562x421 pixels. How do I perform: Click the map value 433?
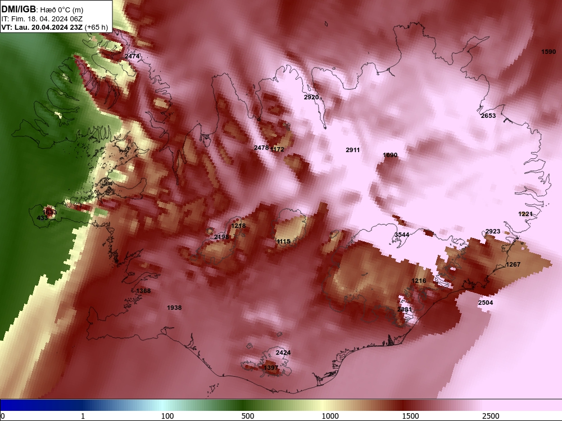click(42, 218)
